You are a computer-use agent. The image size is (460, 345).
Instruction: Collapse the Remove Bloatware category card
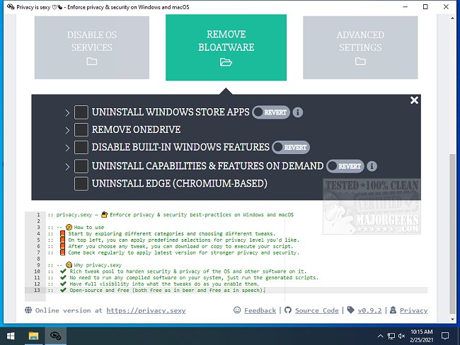pyautogui.click(x=226, y=47)
